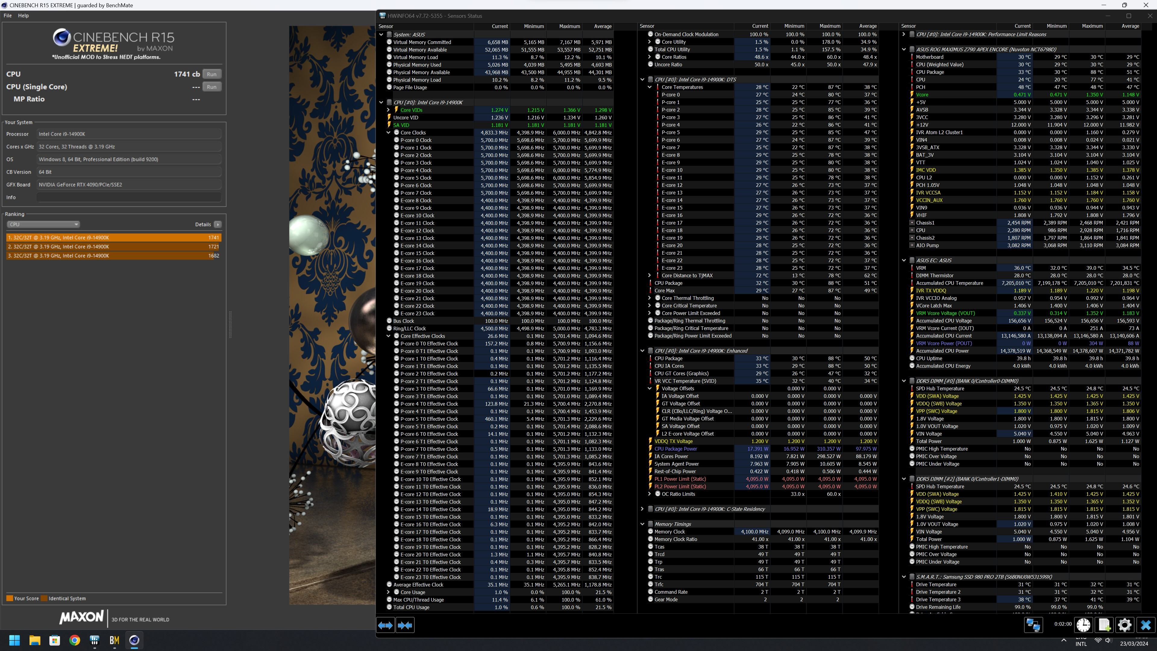
Task: Collapse System: ASUS sensor group
Action: click(x=381, y=35)
